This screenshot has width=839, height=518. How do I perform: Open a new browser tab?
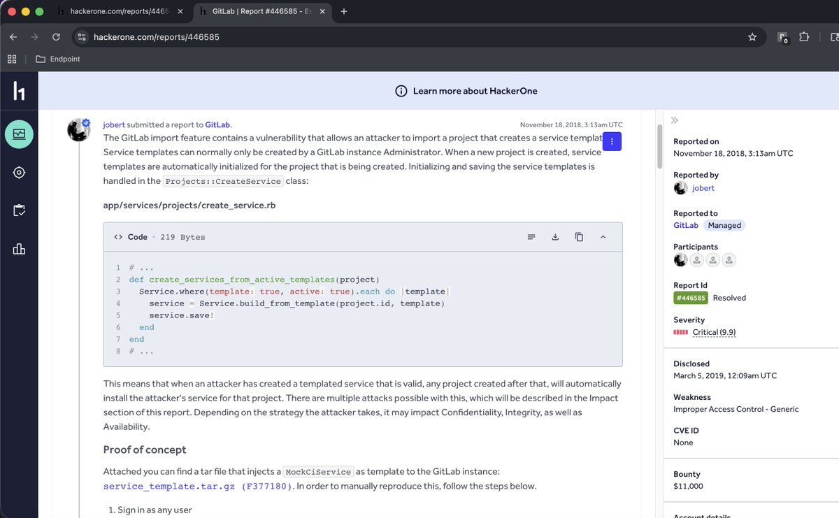point(344,12)
